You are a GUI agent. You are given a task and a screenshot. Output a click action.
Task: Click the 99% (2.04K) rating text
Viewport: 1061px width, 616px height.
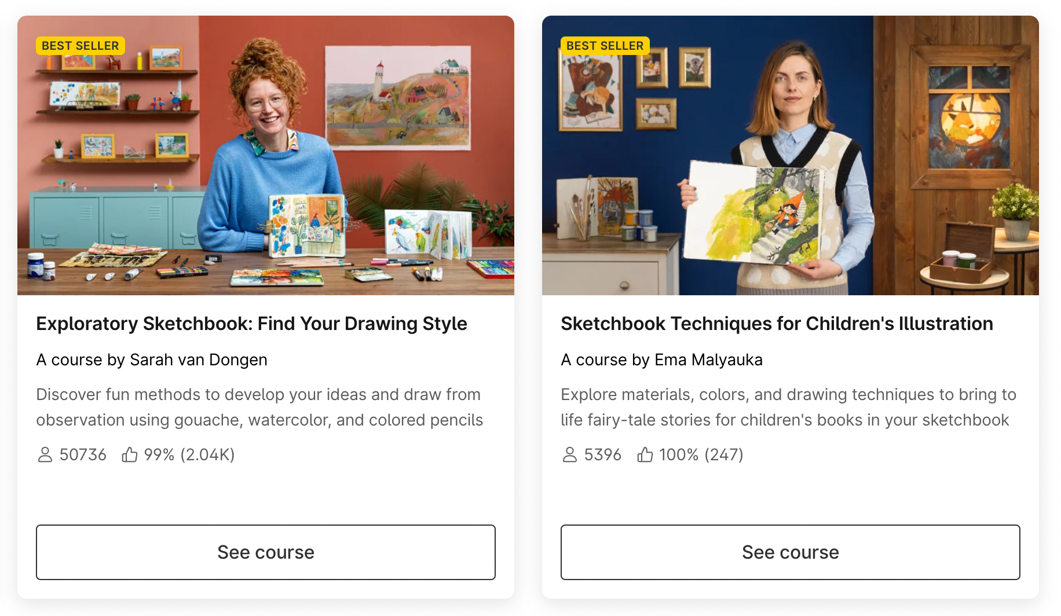pos(189,454)
